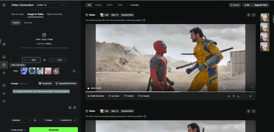Open the eye sidebar icon
This screenshot has width=274, height=132.
point(4,94)
